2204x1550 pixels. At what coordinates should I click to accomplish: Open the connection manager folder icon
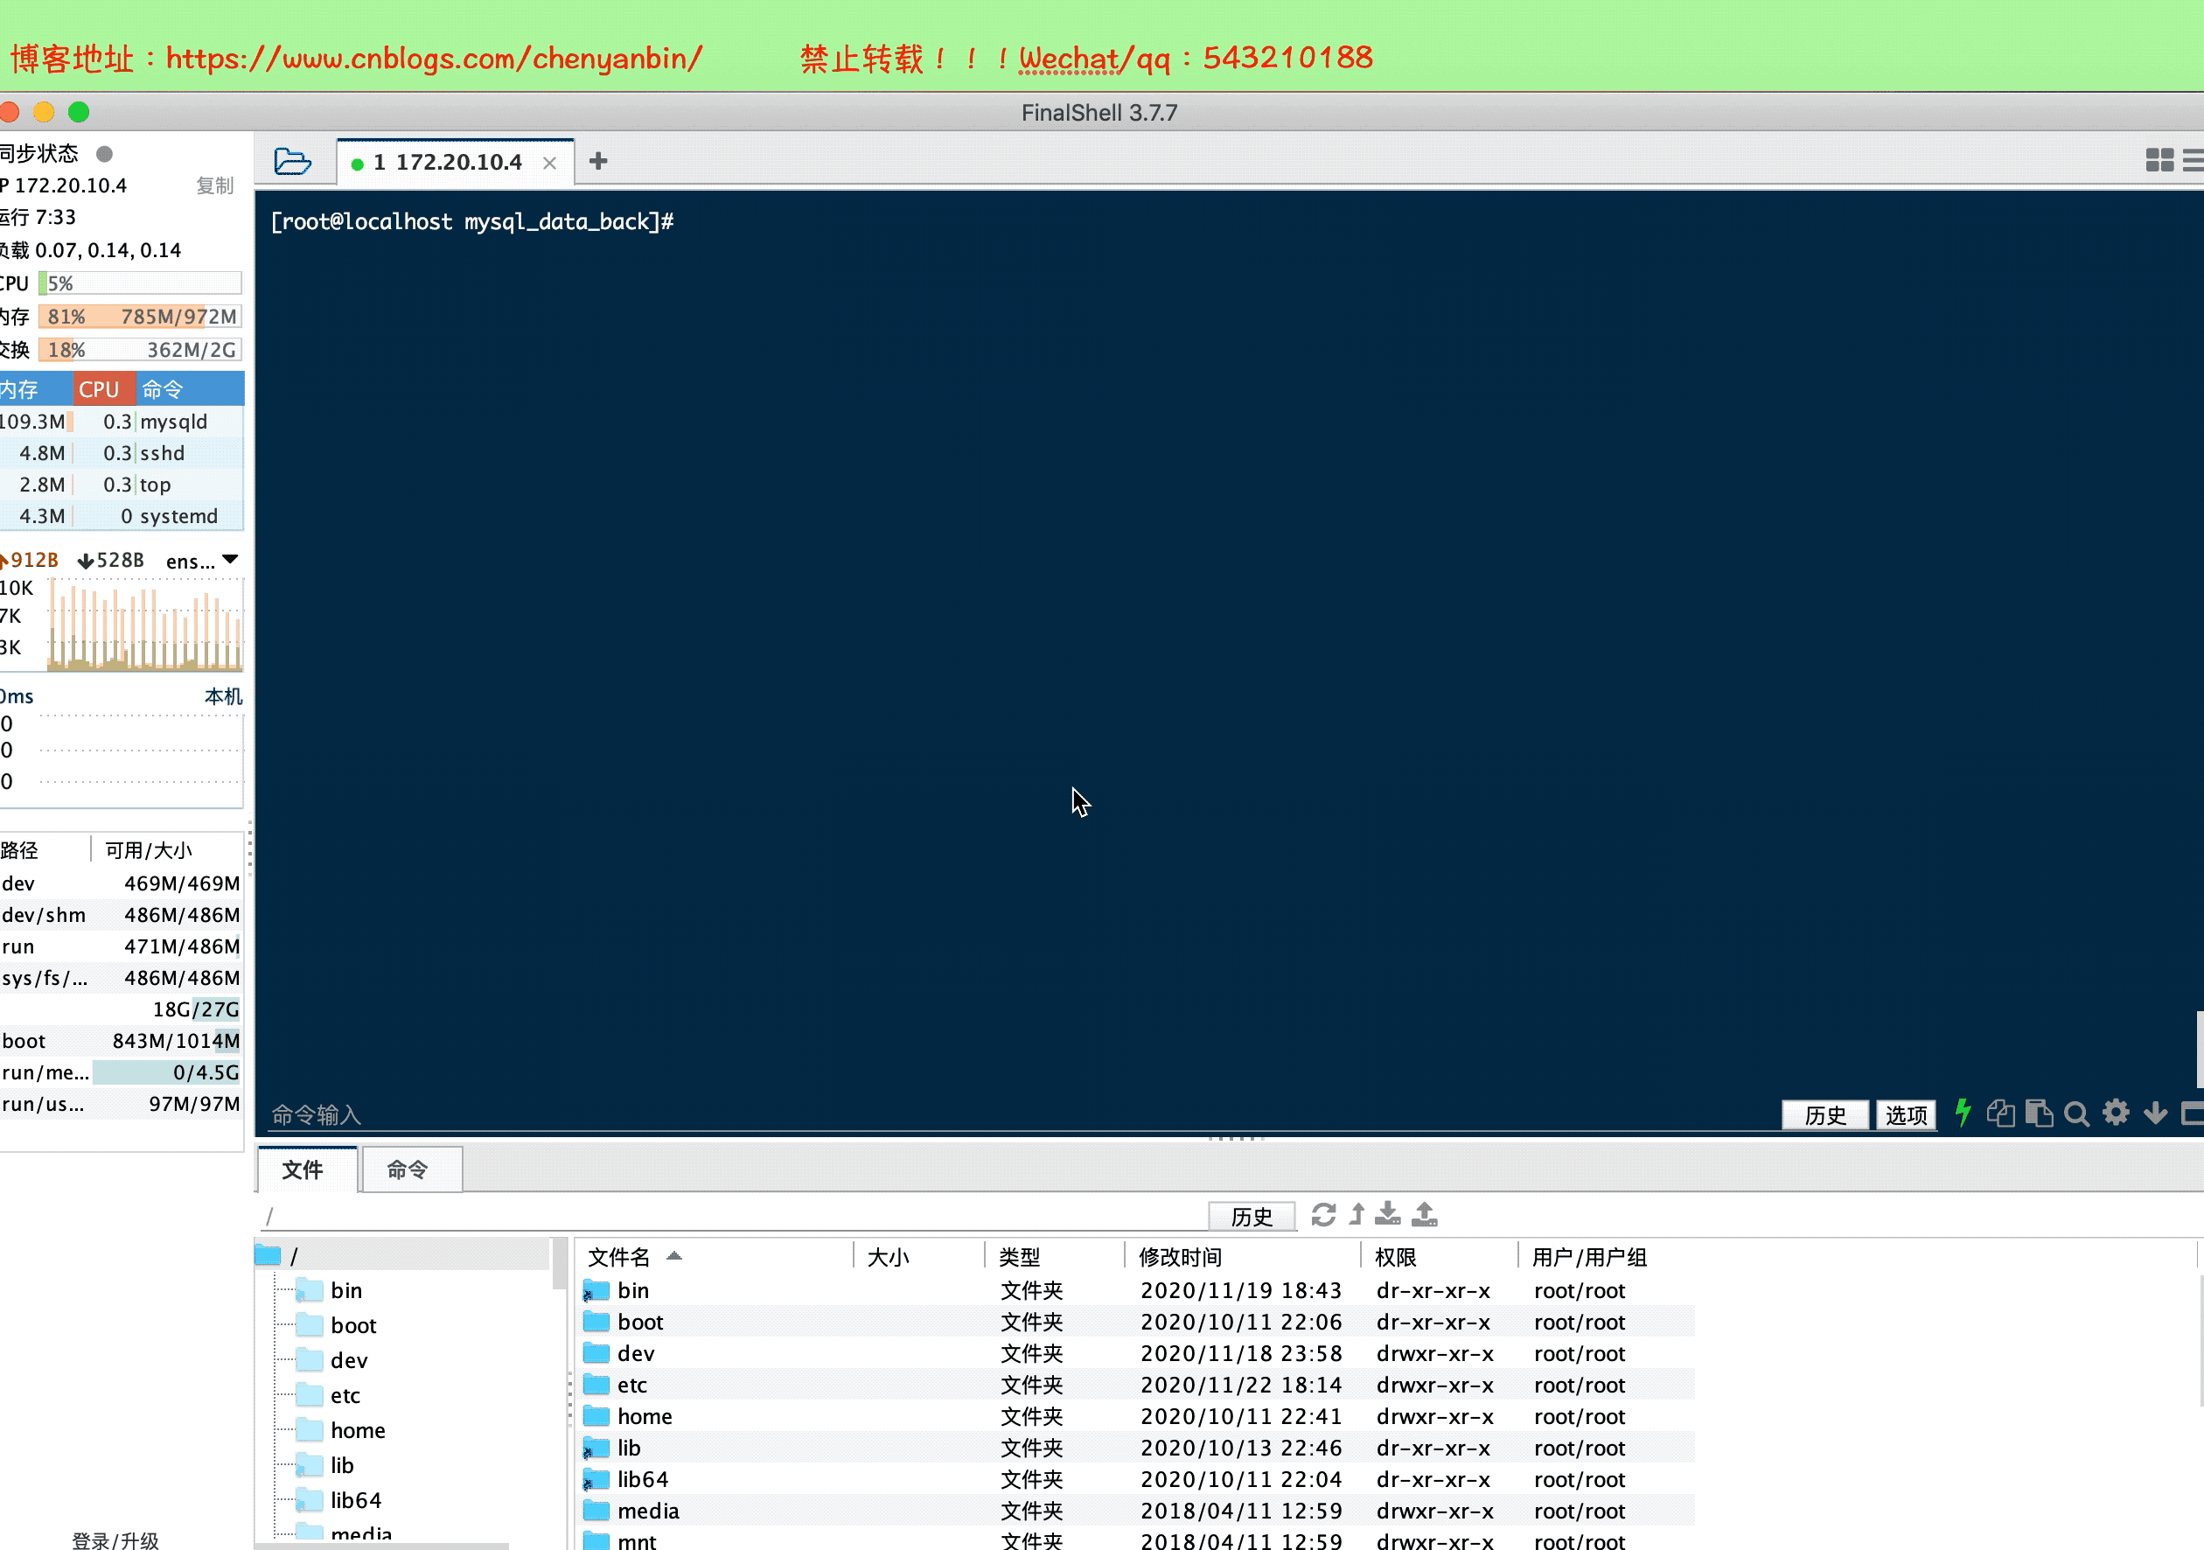pos(292,161)
